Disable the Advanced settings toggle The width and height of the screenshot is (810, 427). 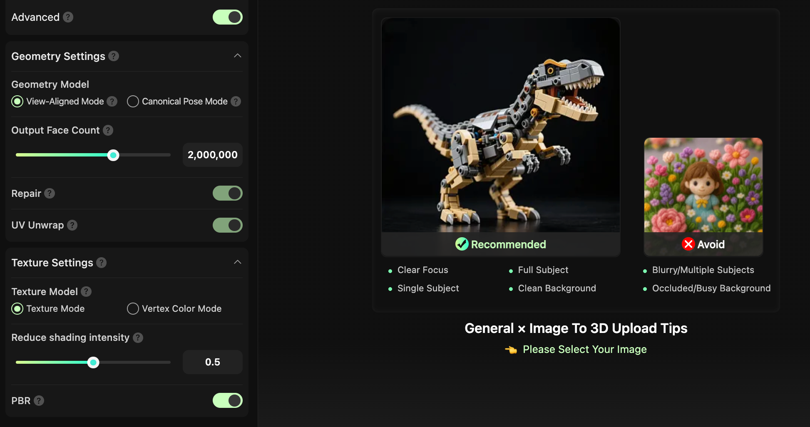tap(227, 17)
